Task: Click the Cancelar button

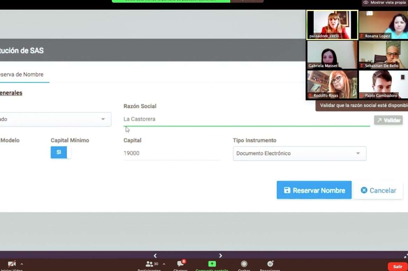Action: (378, 190)
